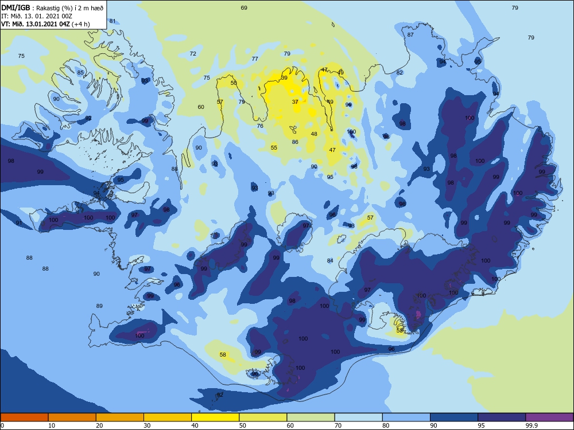This screenshot has width=574, height=430.
Task: Click the humidity value 55 on map
Action: [x=274, y=148]
